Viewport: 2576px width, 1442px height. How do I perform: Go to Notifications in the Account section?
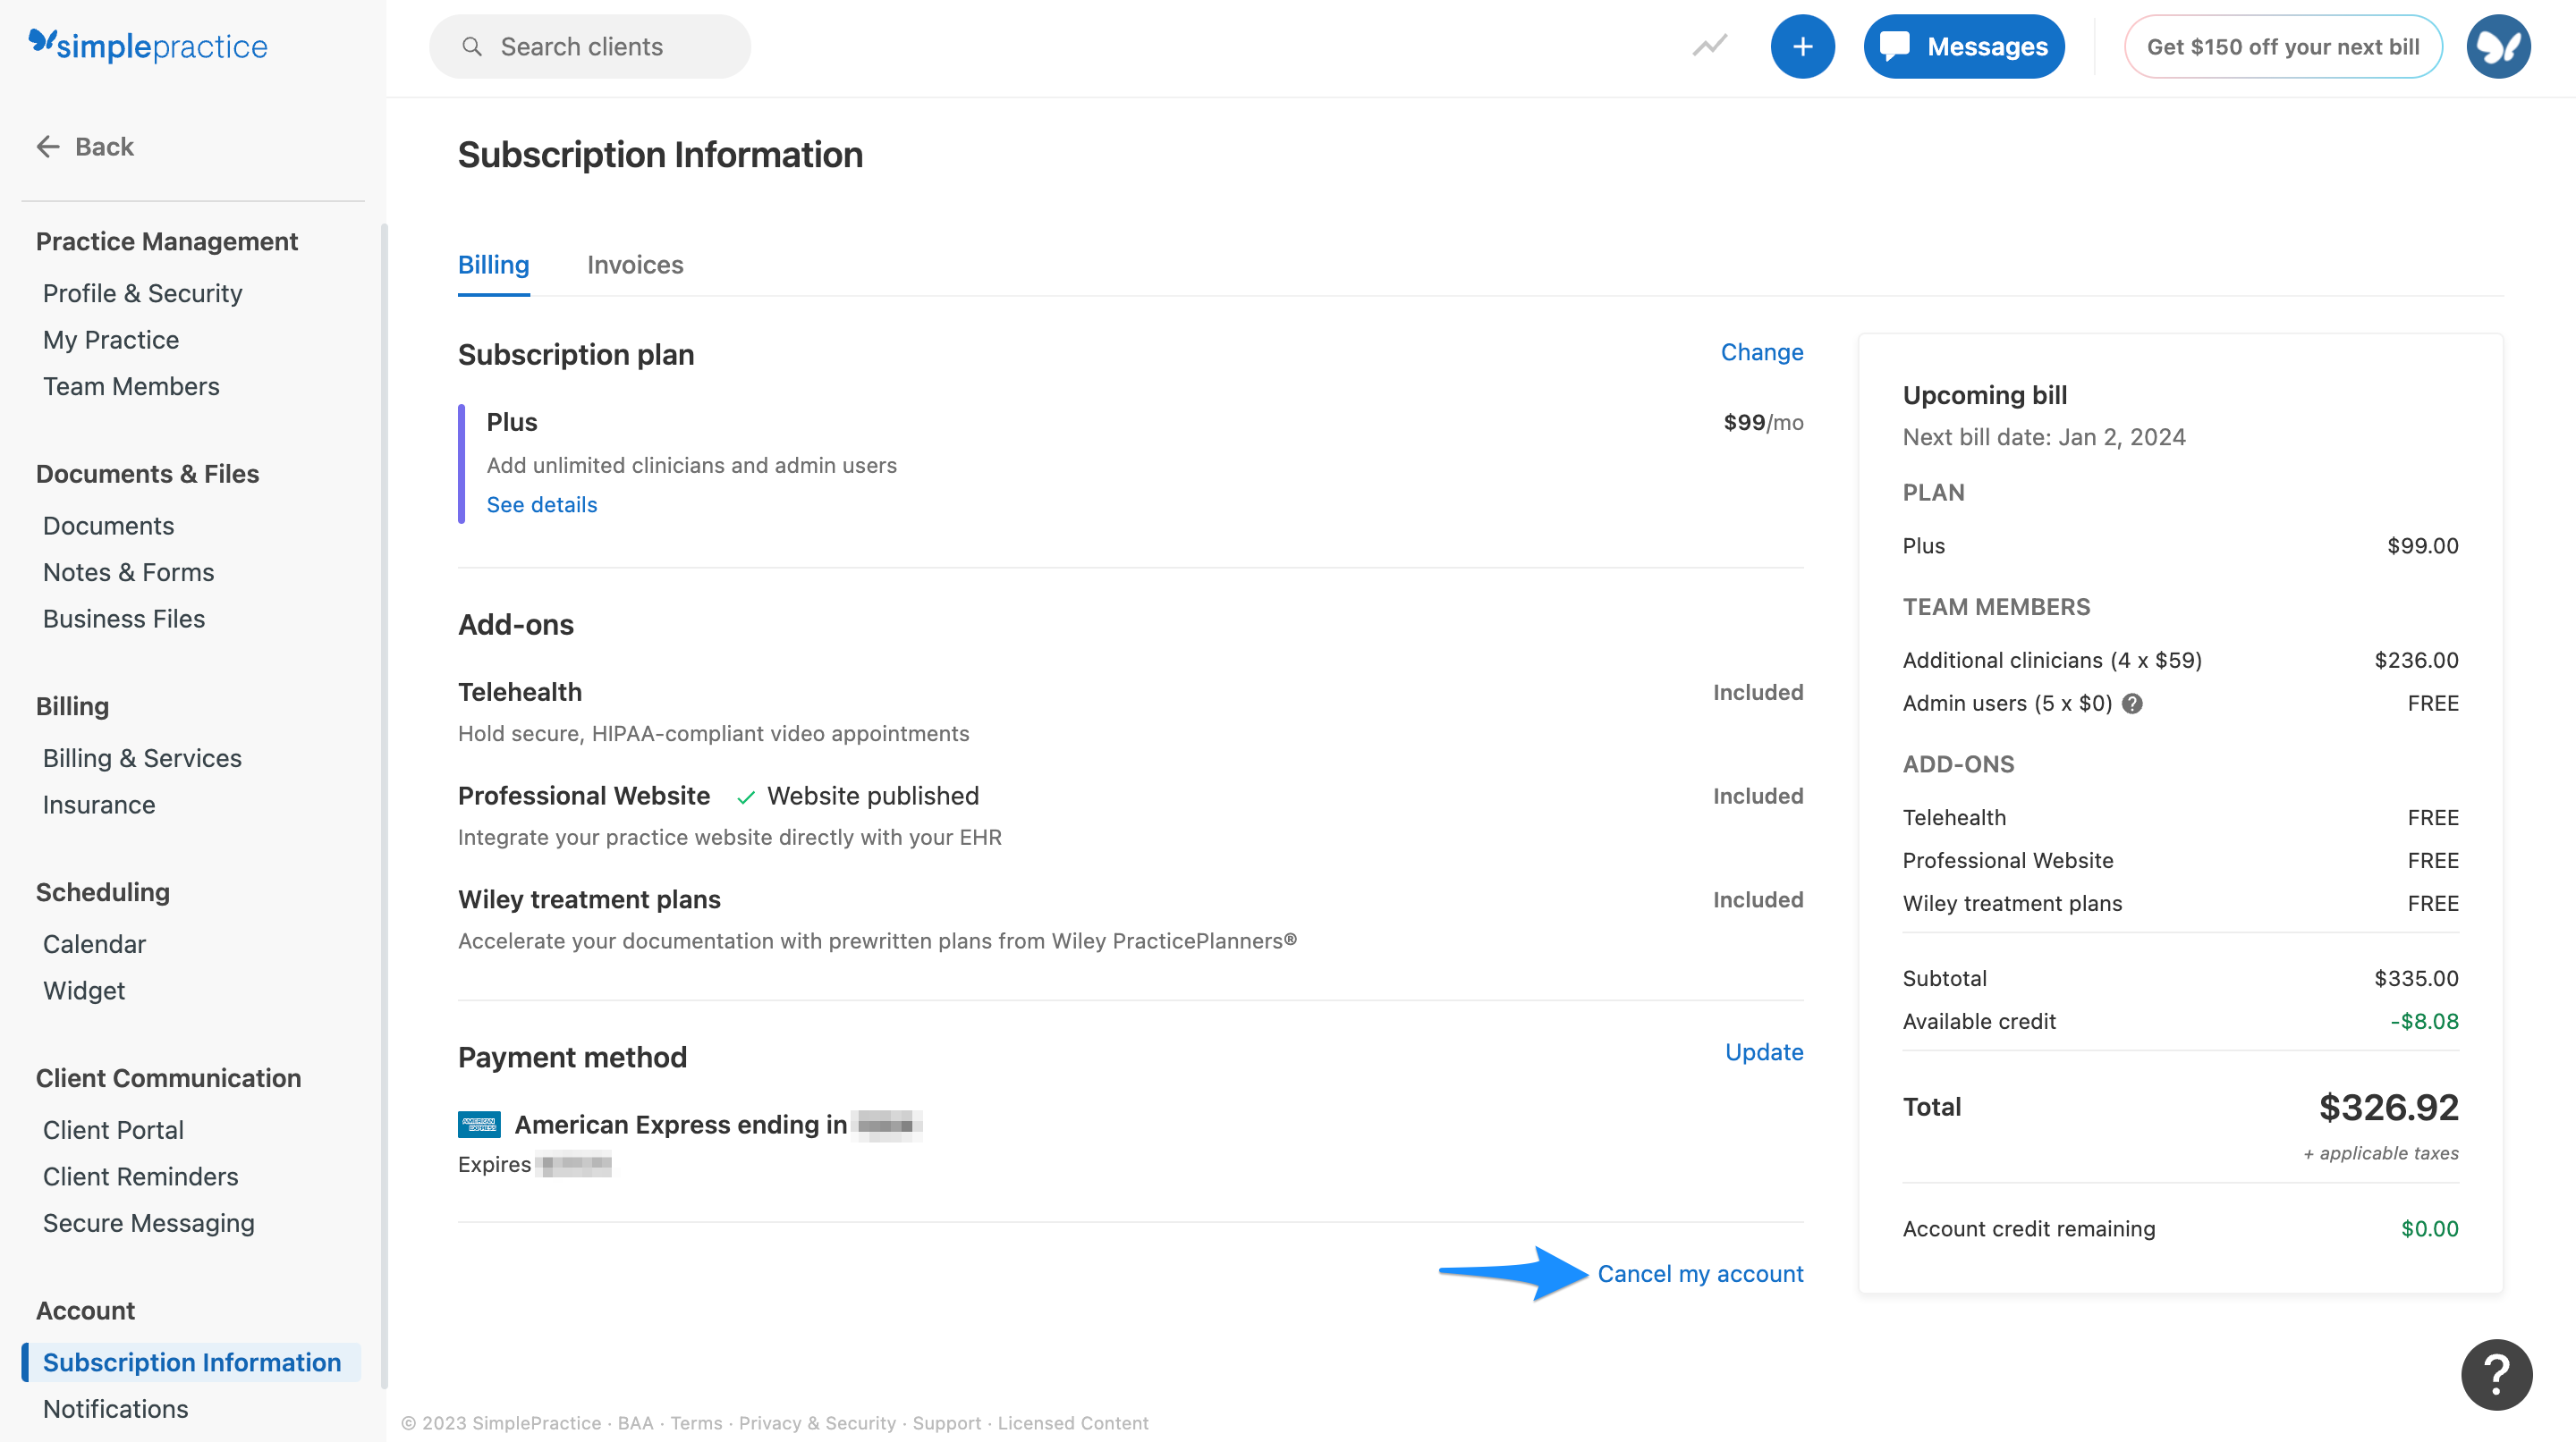click(115, 1409)
